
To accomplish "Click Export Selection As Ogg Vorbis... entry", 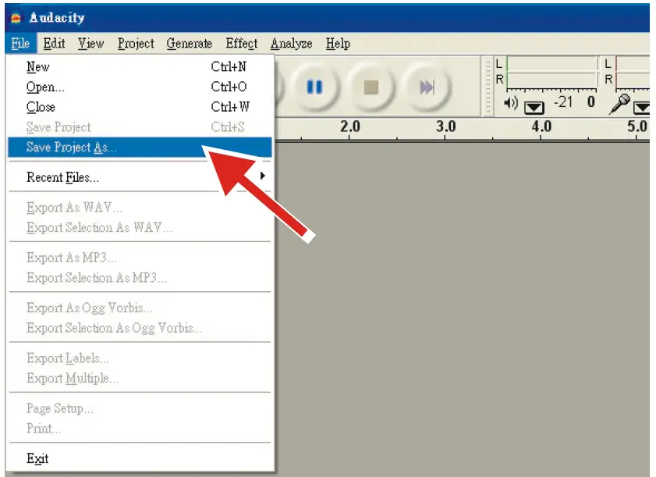I will pyautogui.click(x=140, y=328).
